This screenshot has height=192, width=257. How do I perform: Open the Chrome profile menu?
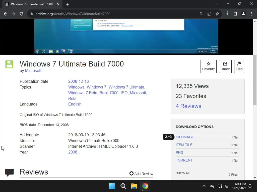point(243,14)
